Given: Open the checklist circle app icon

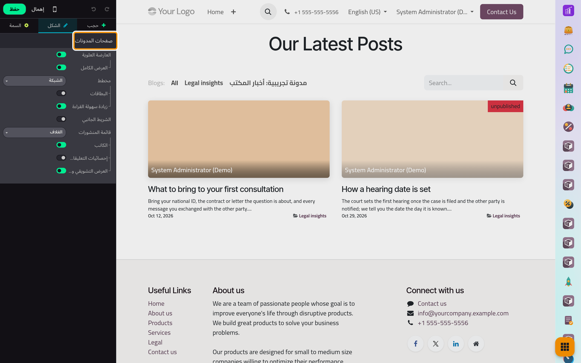Looking at the screenshot, I should coord(568,69).
